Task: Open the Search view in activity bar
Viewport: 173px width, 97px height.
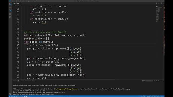Action: pyautogui.click(x=10, y=7)
